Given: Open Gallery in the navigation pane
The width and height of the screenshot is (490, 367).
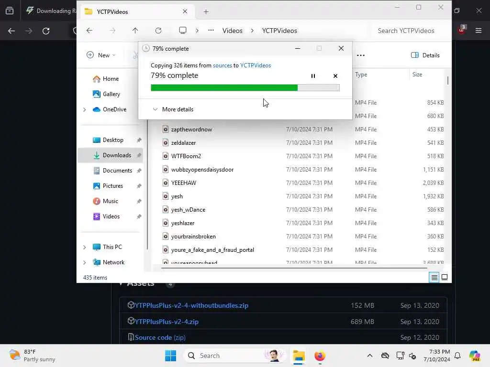Looking at the screenshot, I should (107, 94).
